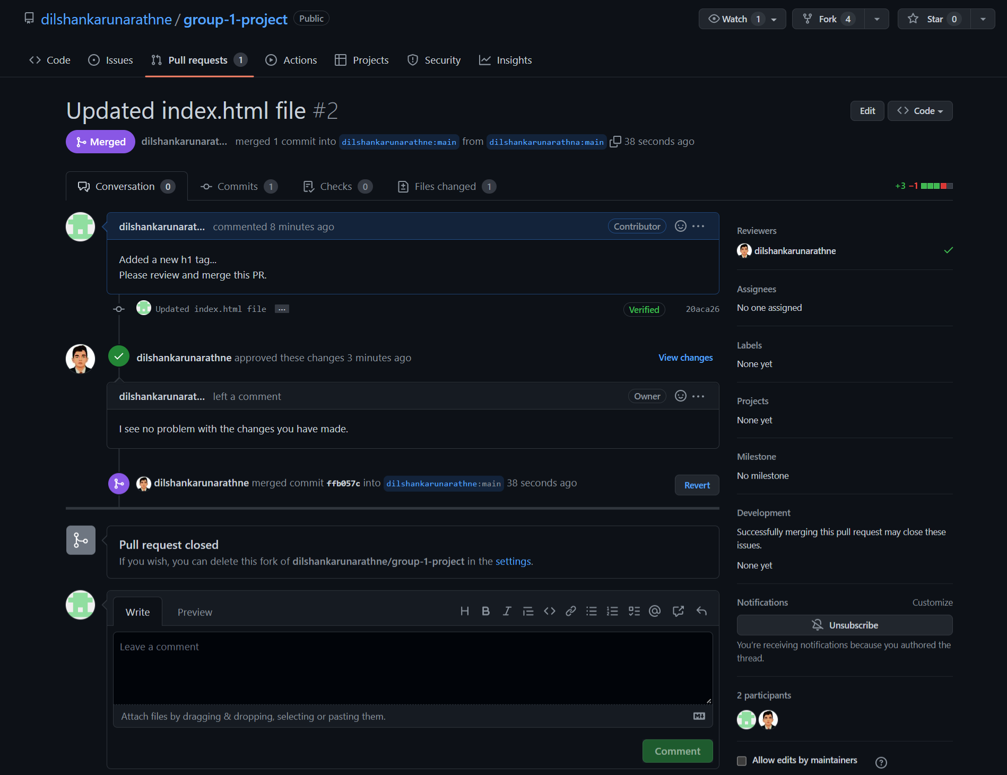The image size is (1007, 775).
Task: Open dilshankarunarathne owner profile link in header
Action: [106, 19]
